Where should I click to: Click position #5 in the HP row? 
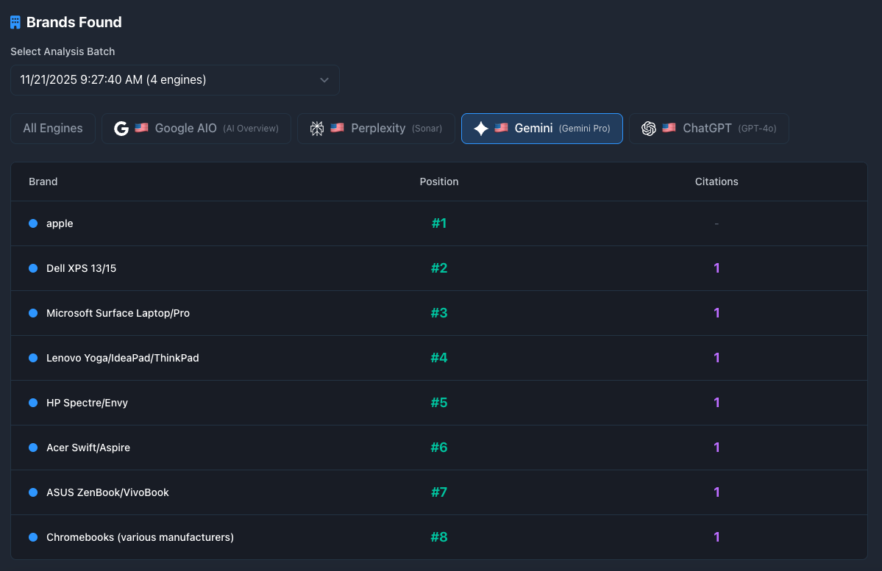point(439,403)
